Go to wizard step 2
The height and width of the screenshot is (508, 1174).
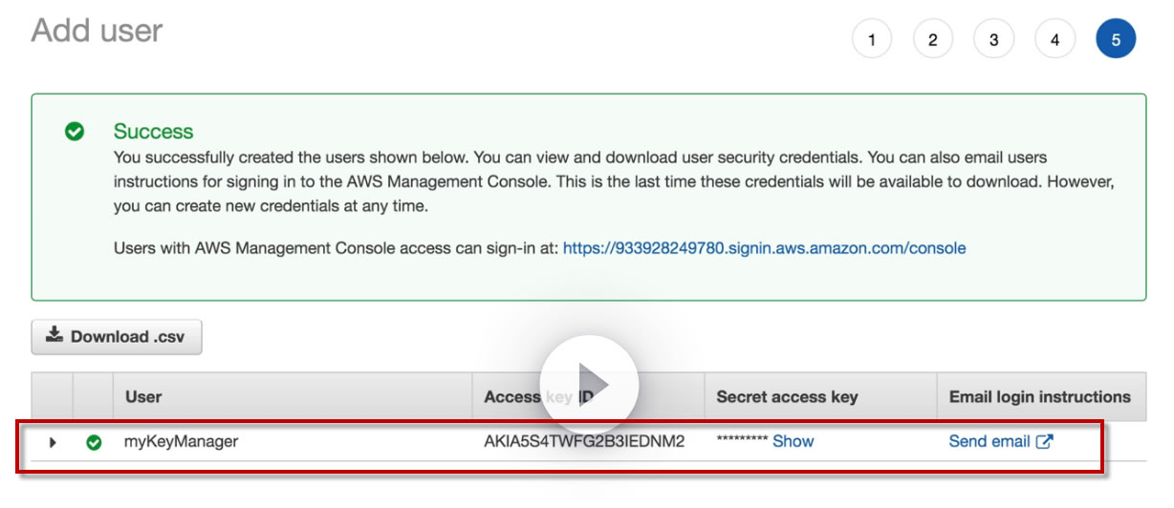[932, 39]
